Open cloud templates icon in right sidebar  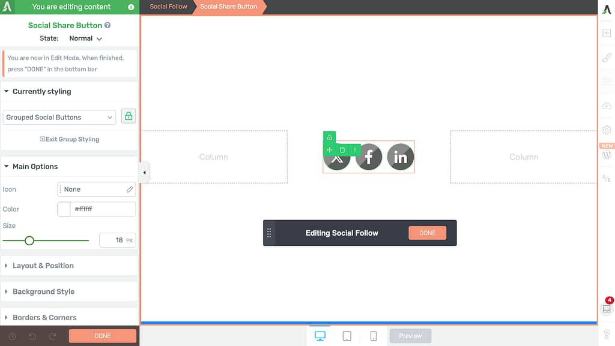tap(607, 106)
